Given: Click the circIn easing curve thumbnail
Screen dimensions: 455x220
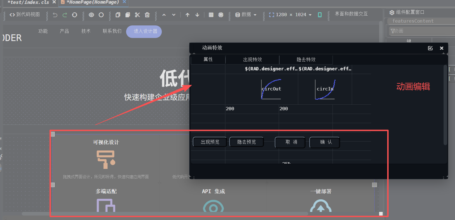Looking at the screenshot, I should [325, 89].
